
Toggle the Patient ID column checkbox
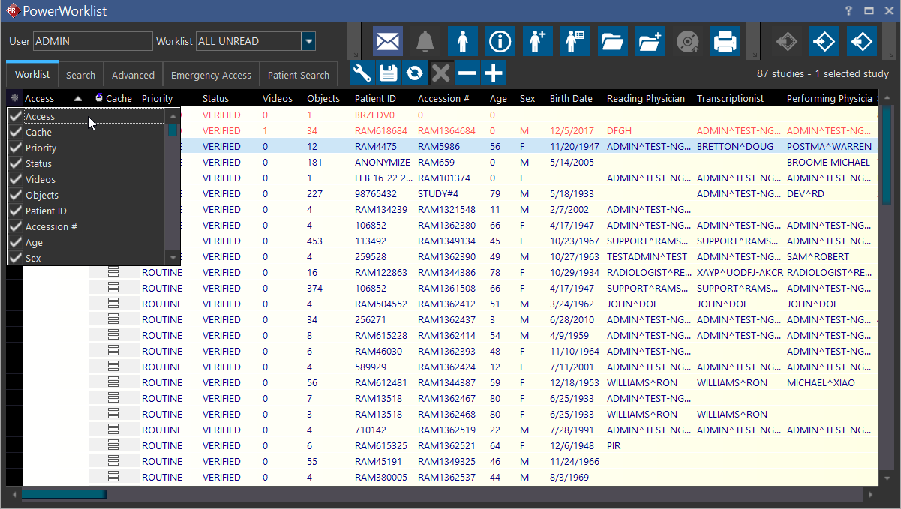15,211
